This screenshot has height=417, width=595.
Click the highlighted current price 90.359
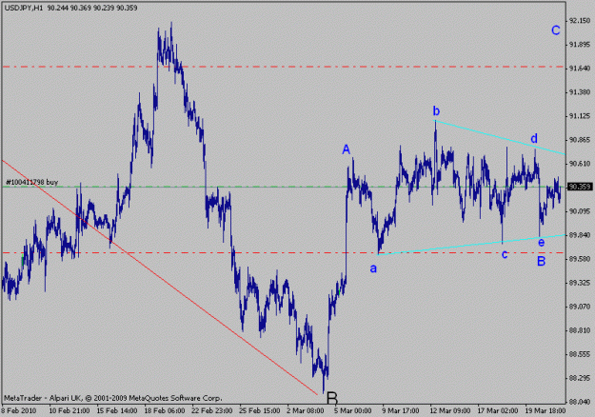pyautogui.click(x=579, y=187)
